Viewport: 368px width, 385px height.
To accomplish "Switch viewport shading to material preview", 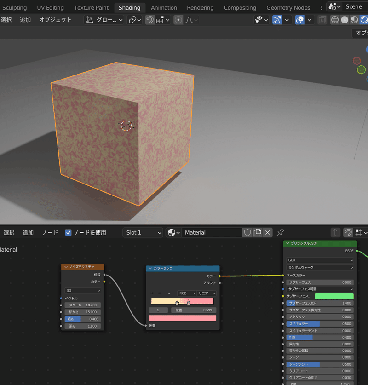I will click(354, 20).
